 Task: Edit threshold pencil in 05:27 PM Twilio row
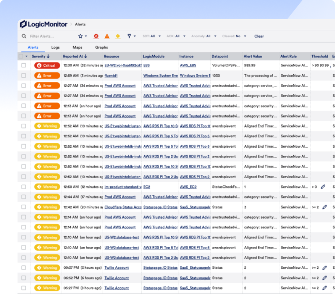point(324,288)
